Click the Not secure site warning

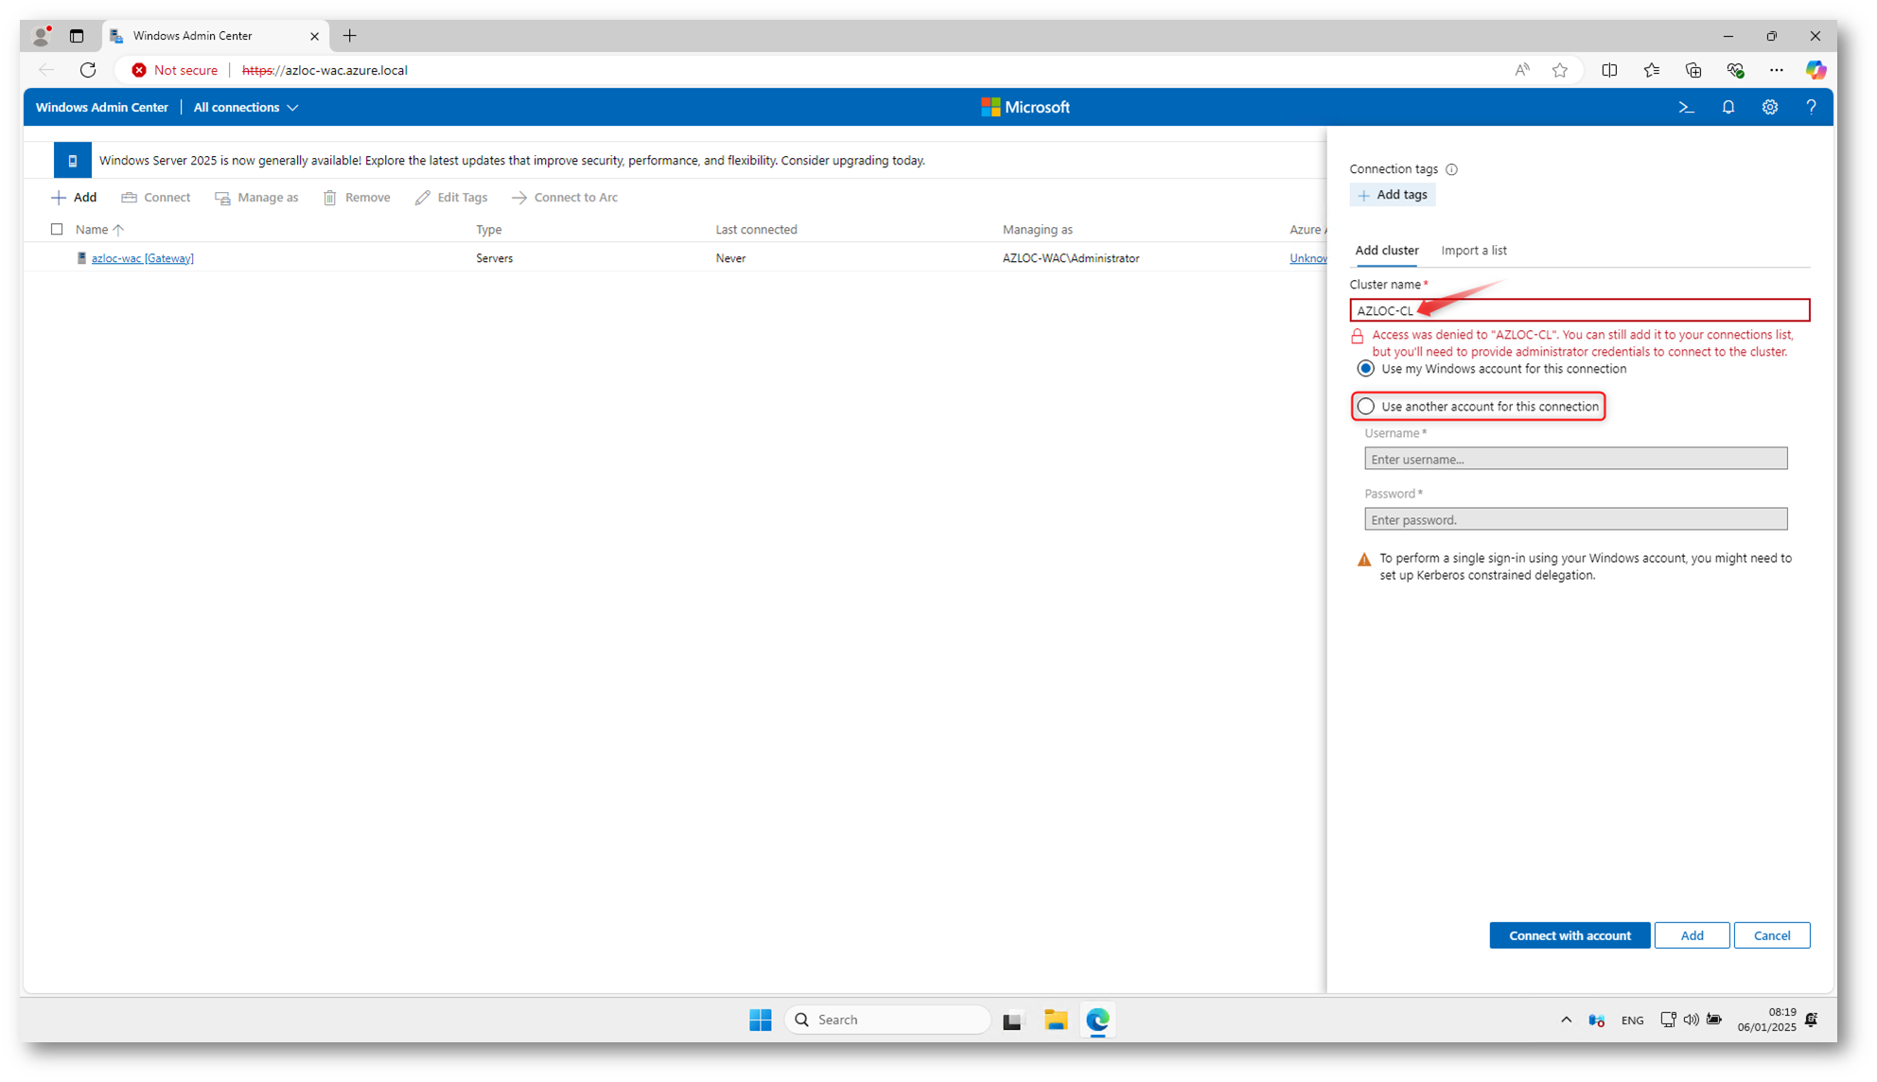pos(175,70)
